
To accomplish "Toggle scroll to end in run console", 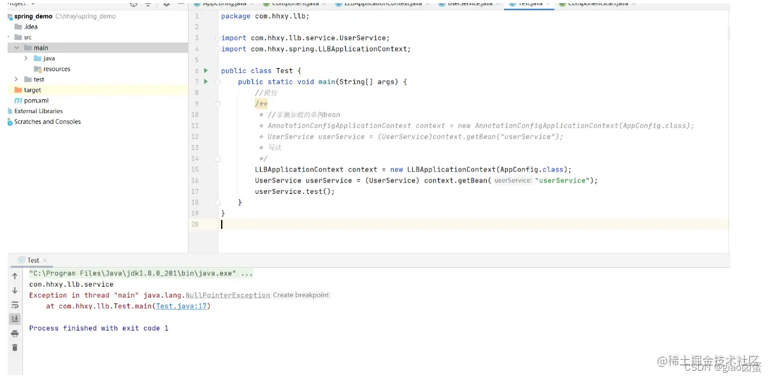I will 15,319.
